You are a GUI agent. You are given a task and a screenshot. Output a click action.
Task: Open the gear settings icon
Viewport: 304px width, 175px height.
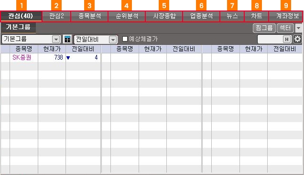297,39
